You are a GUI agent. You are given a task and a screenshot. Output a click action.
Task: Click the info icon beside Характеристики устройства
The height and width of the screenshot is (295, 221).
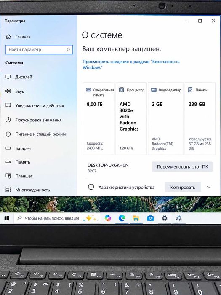pos(91,187)
